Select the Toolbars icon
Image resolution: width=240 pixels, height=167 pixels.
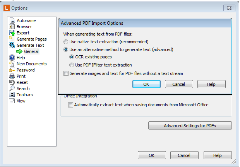click(x=12, y=95)
